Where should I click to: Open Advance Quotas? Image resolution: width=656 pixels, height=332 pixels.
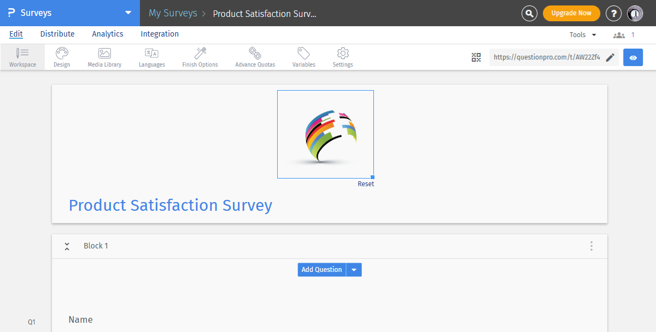tap(255, 57)
